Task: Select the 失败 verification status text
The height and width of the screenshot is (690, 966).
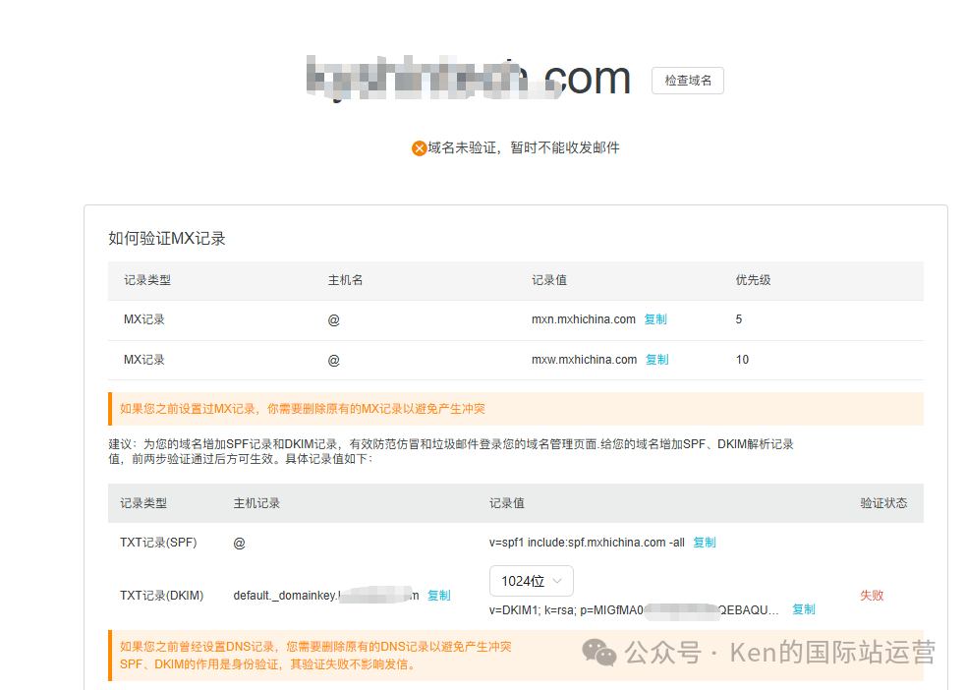Action: pos(872,595)
